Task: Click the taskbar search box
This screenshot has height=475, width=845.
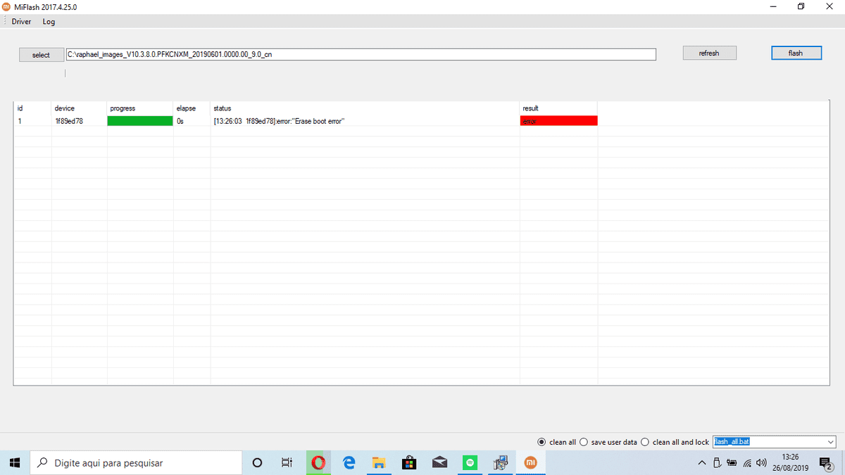Action: (x=135, y=462)
